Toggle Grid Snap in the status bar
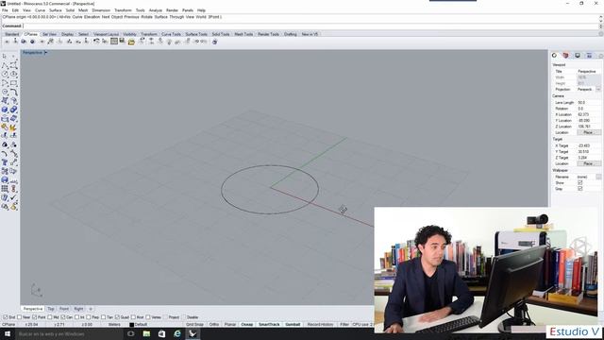The image size is (604, 340). point(194,325)
